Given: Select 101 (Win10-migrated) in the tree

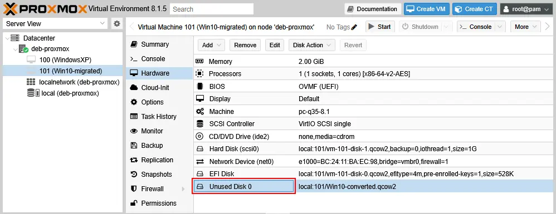Looking at the screenshot, I should click(63, 71).
